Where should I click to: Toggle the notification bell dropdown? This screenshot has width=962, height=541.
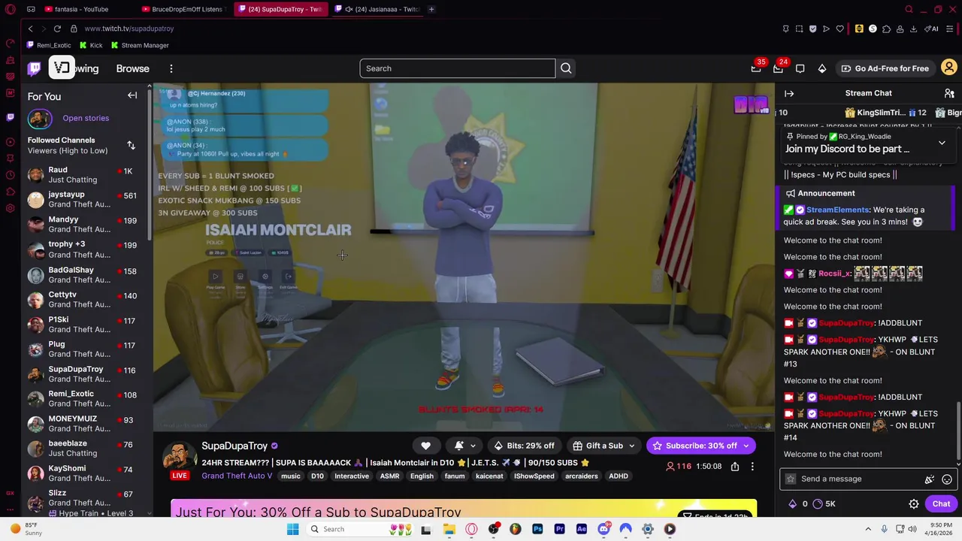click(465, 446)
